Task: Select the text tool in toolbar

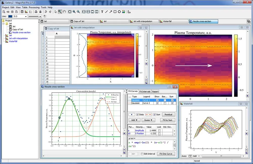Action: tap(102, 12)
